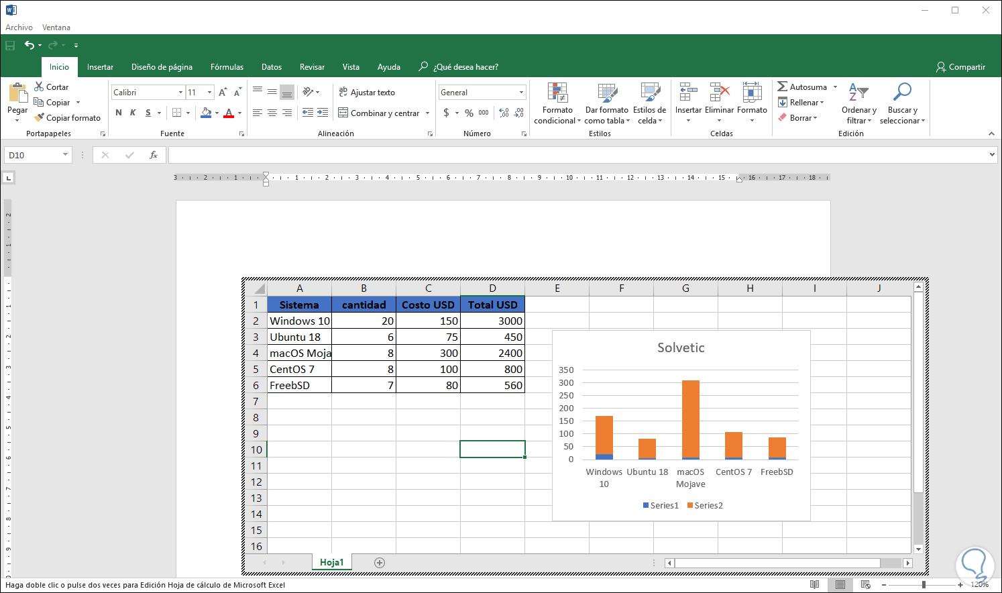Switch to the Insertar ribbon tab
Viewport: 1002px width, 593px height.
pyautogui.click(x=100, y=67)
